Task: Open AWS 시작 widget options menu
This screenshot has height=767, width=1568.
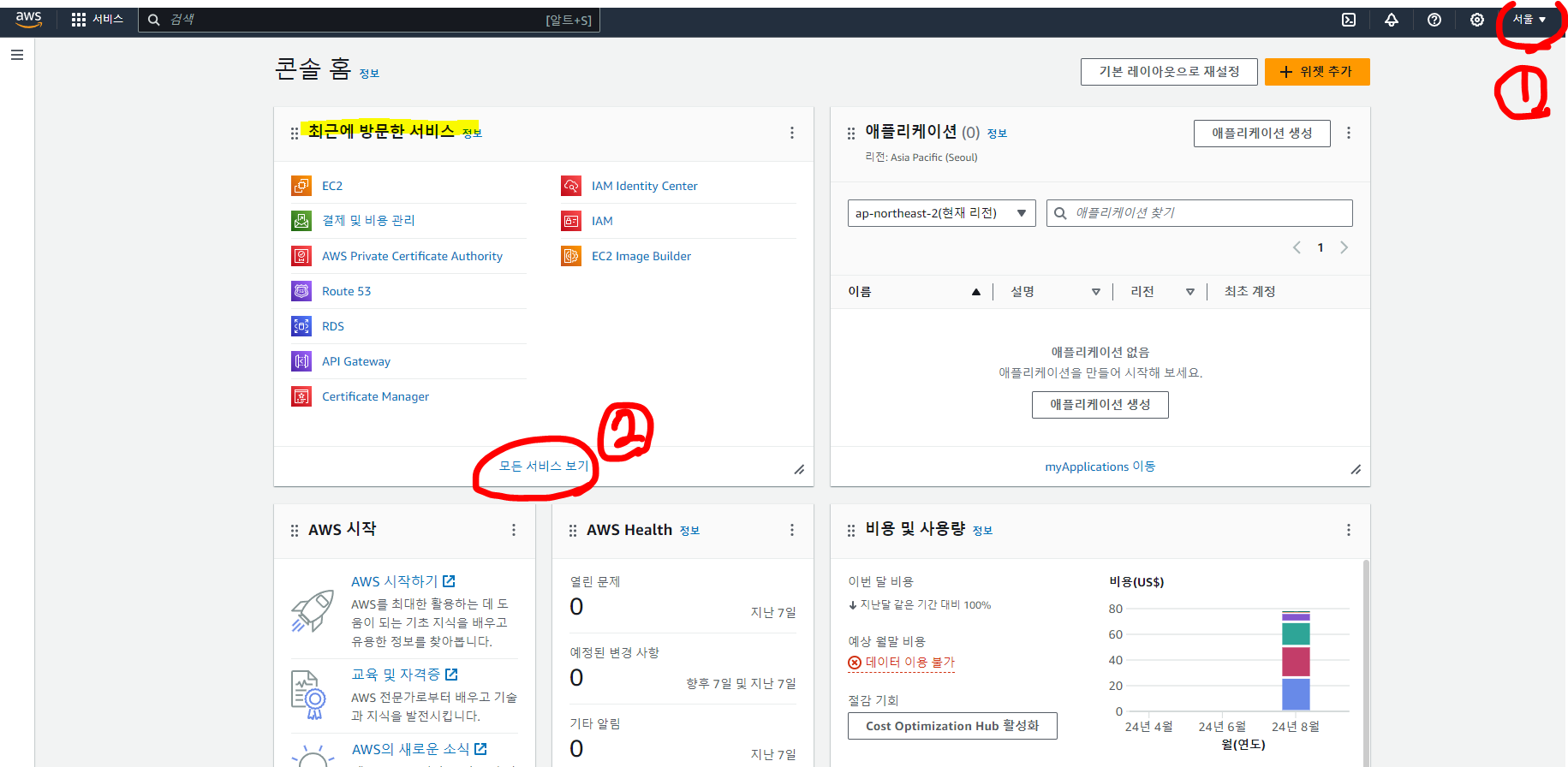Action: (514, 530)
